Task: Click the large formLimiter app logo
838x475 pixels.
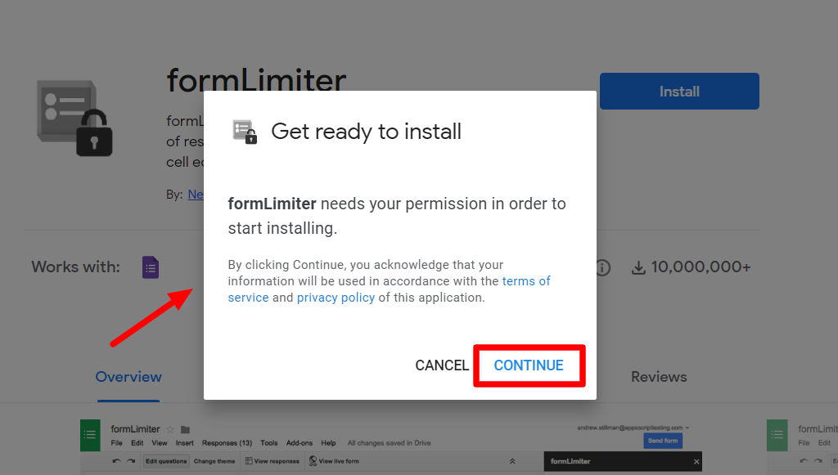Action: pyautogui.click(x=74, y=118)
